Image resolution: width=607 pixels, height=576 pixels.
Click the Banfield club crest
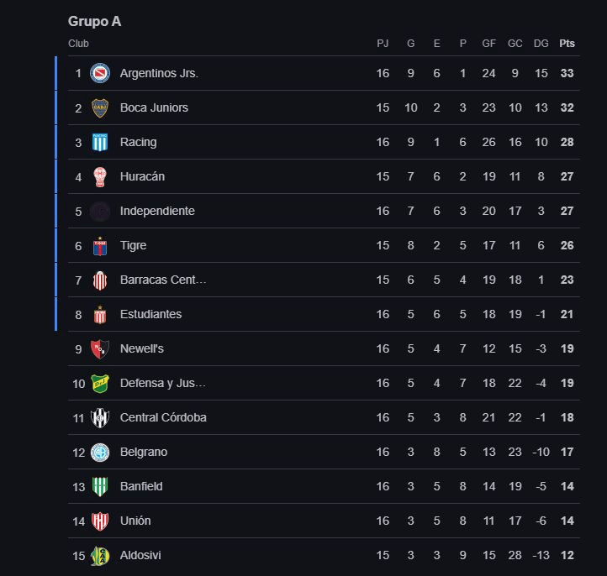(x=100, y=486)
